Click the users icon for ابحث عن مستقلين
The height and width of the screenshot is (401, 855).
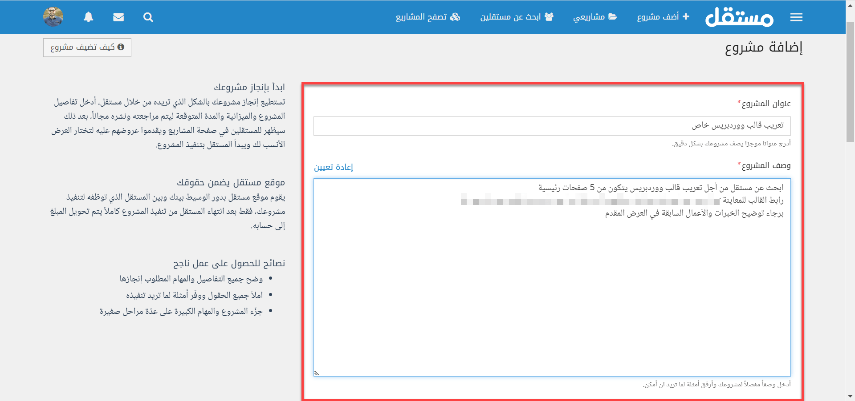click(x=549, y=17)
